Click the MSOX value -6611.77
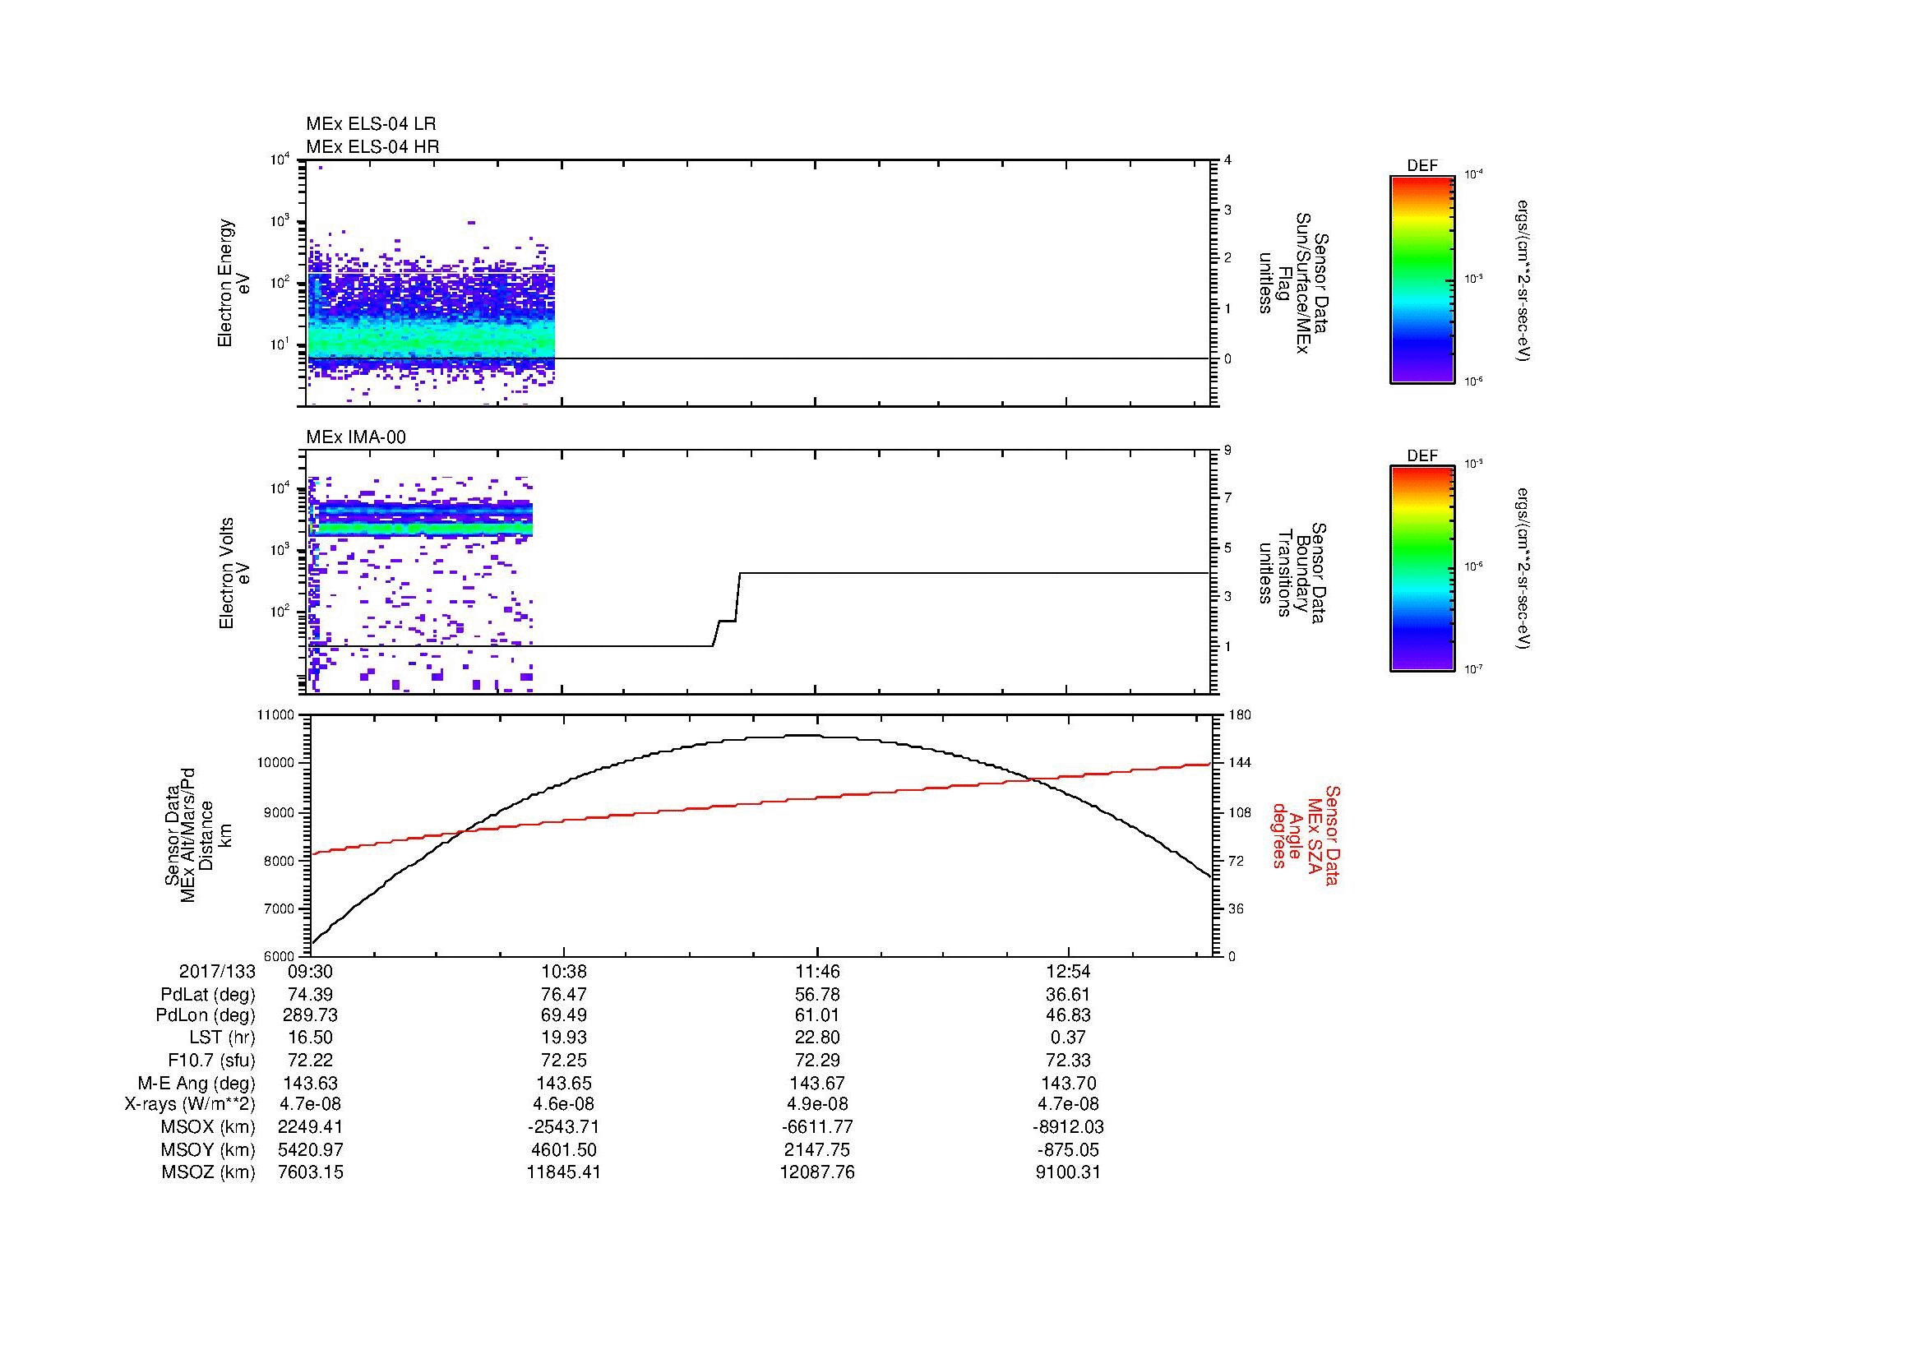This screenshot has width=1923, height=1359. tap(817, 1127)
